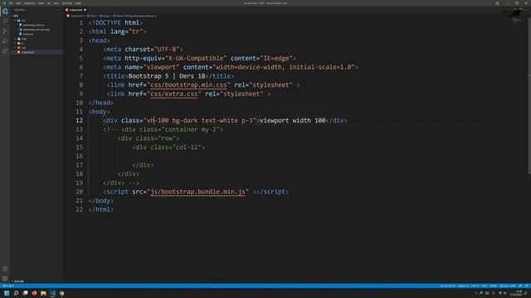Open the red circular app taskbar icon
The width and height of the screenshot is (531, 298).
34,293
